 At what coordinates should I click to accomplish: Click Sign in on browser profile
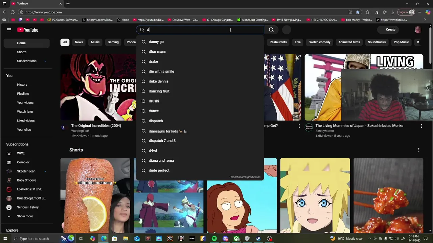(x=407, y=12)
